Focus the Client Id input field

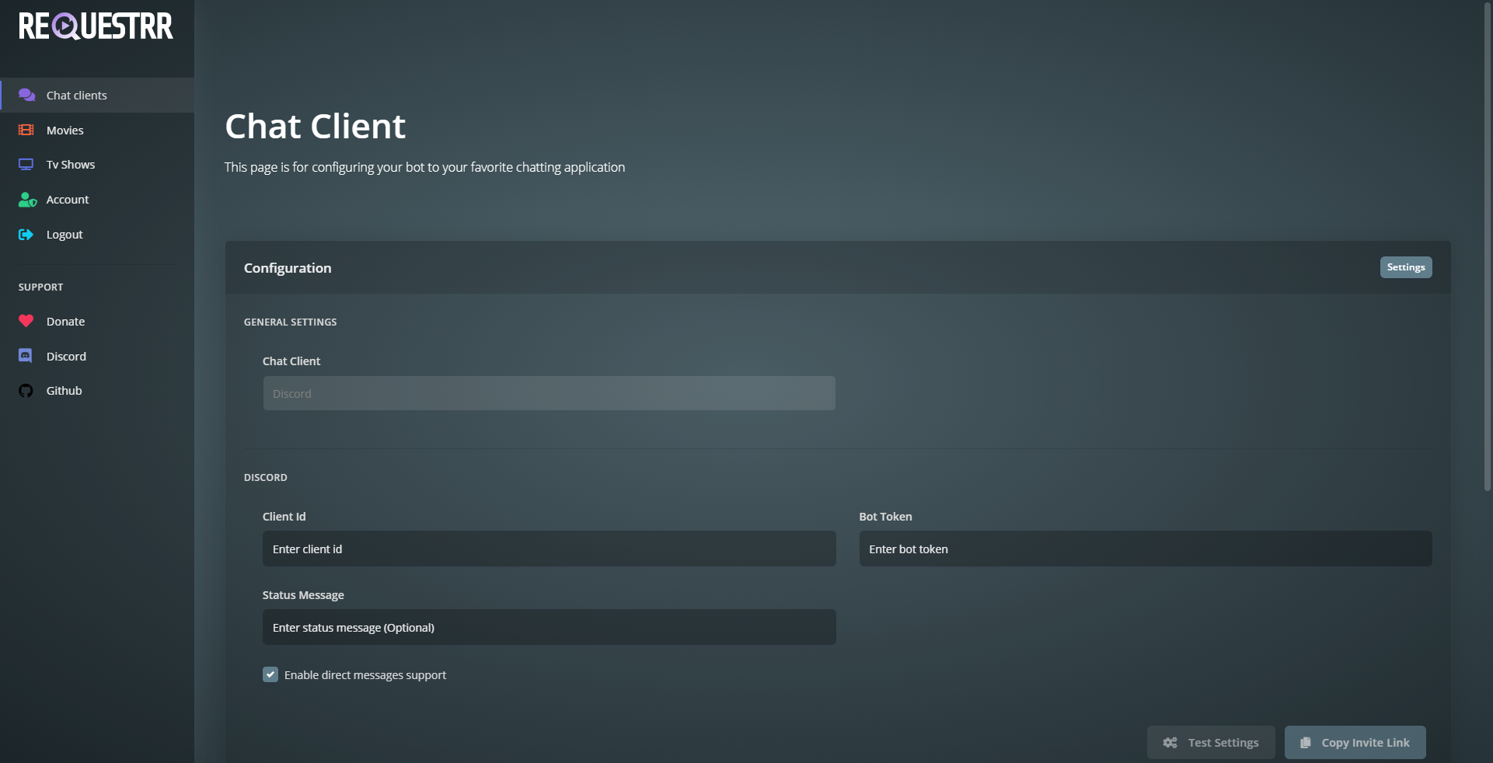[x=549, y=549]
